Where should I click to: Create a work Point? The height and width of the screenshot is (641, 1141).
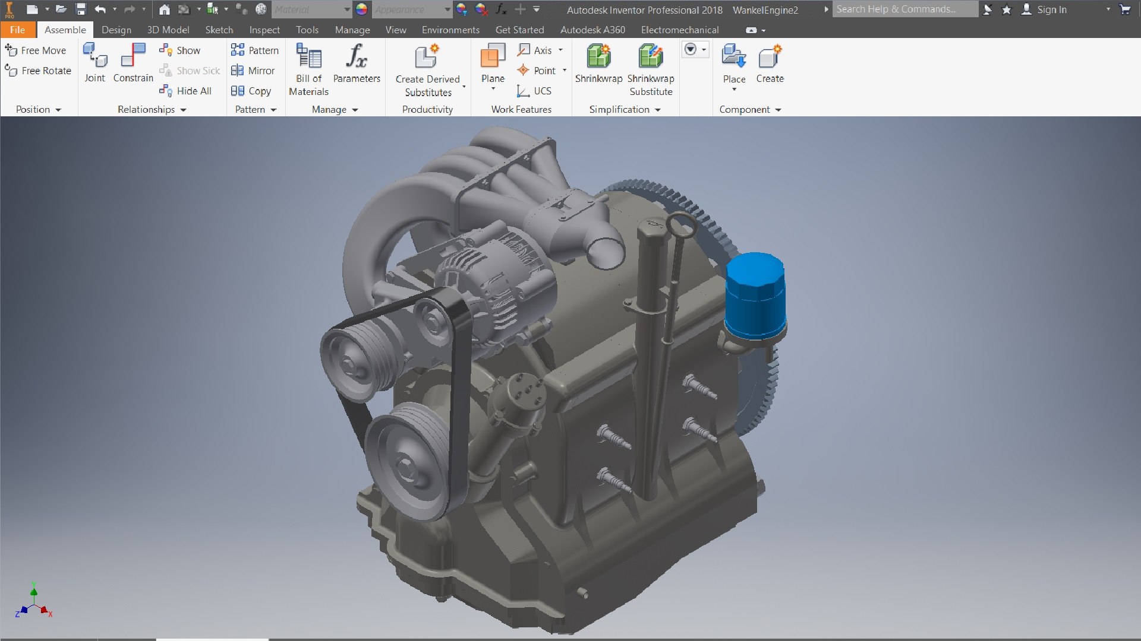(537, 71)
